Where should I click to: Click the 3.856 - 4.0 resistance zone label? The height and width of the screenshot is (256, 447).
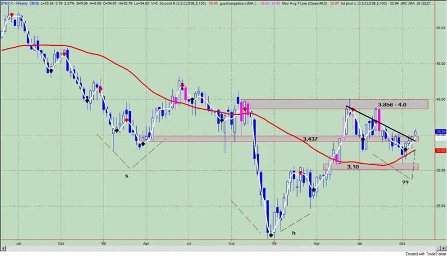click(392, 104)
